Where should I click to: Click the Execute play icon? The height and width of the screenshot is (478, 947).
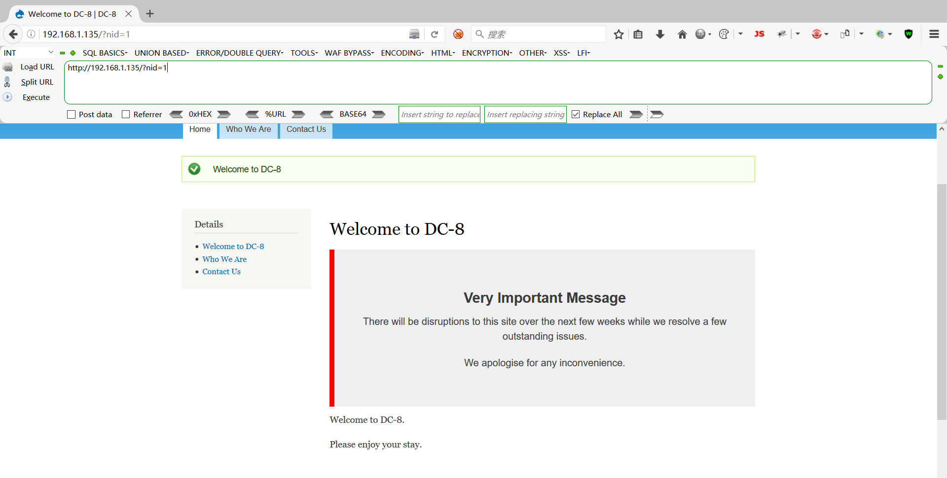point(7,97)
